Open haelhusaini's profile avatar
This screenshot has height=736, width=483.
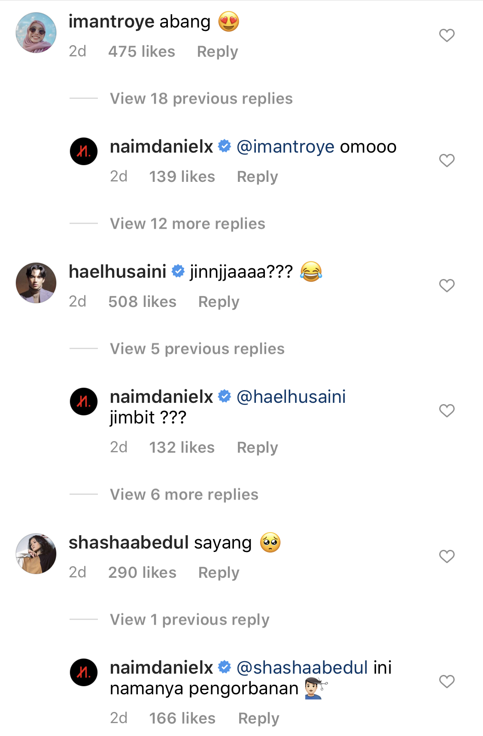pyautogui.click(x=36, y=283)
